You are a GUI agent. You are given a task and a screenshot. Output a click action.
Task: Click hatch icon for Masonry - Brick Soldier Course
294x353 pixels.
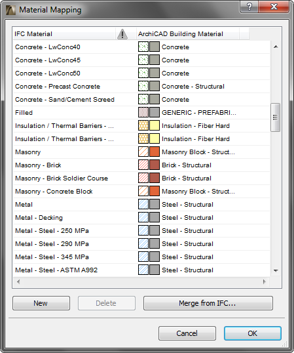(x=143, y=178)
